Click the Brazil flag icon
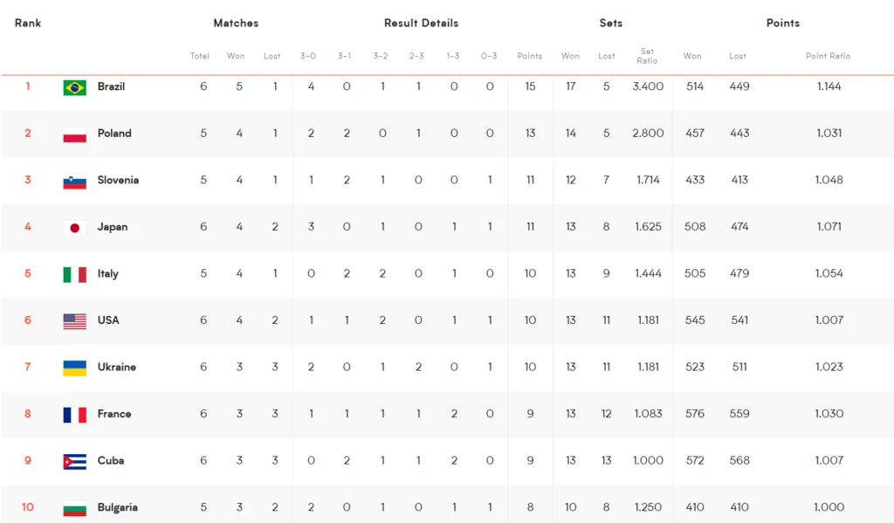This screenshot has width=894, height=523. pos(75,87)
